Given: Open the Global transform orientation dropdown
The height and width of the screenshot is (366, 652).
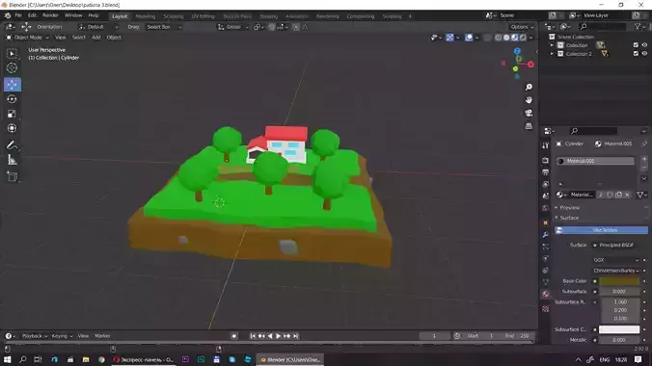Looking at the screenshot, I should point(232,27).
